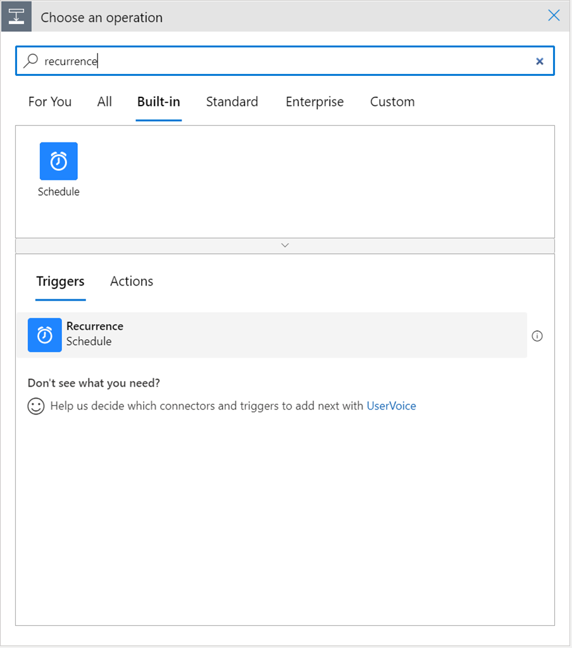572x648 pixels.
Task: Collapse the connectors list using the chevron
Action: coord(285,246)
